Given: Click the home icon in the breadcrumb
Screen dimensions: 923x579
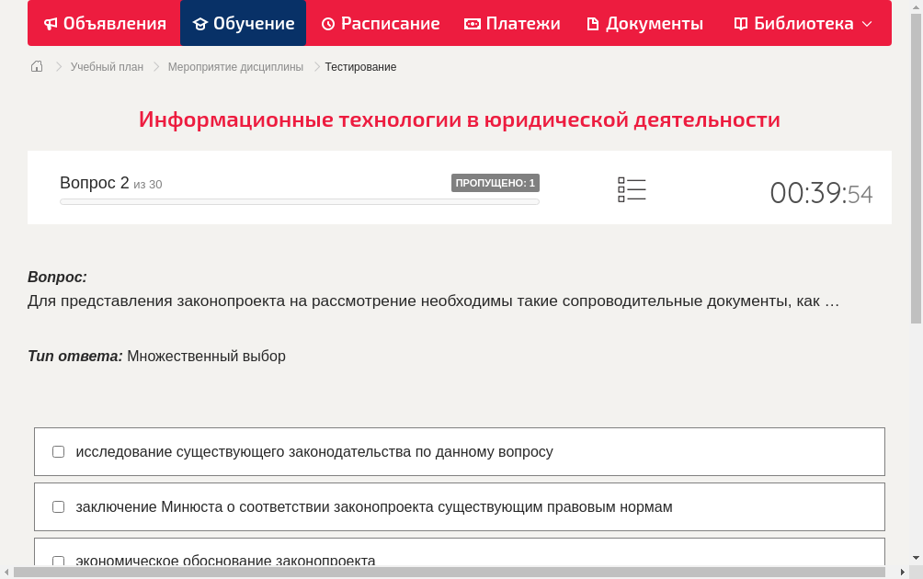Looking at the screenshot, I should pos(36,66).
